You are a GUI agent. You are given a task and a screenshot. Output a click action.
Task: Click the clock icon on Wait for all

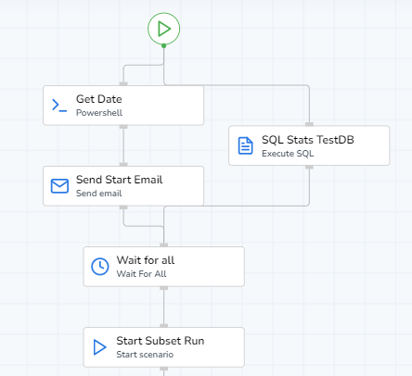click(x=100, y=267)
